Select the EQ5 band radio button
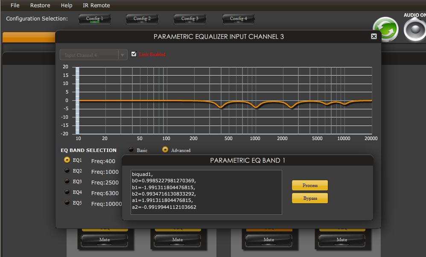The image size is (426, 257). pyautogui.click(x=67, y=202)
